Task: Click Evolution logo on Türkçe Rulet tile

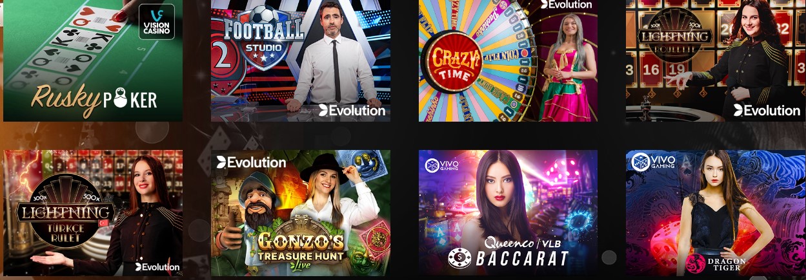Action: [x=157, y=266]
